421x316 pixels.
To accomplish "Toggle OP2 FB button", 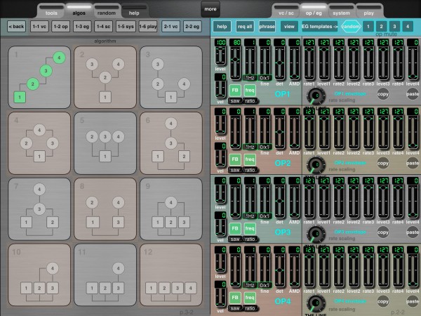I will [x=235, y=159].
